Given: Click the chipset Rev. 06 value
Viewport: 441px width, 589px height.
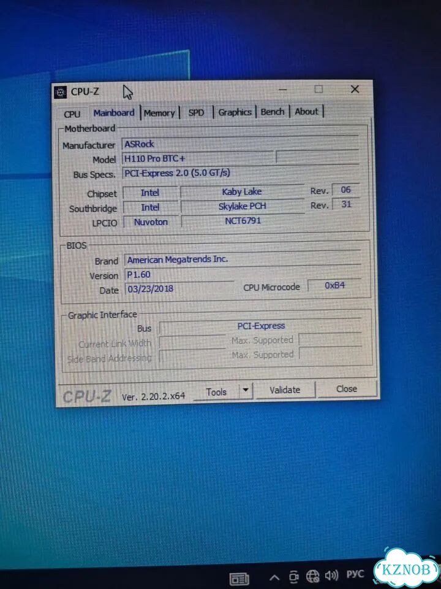Looking at the screenshot, I should tap(345, 190).
